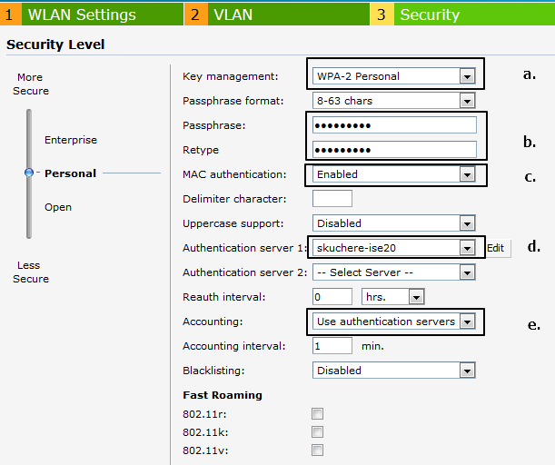
Task: Select the Security step tab
Action: pyautogui.click(x=462, y=15)
